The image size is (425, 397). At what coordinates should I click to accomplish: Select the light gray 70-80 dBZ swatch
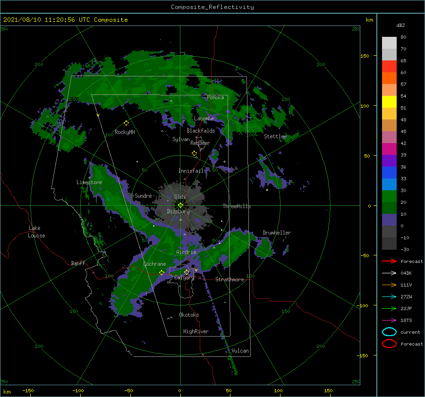pos(389,43)
